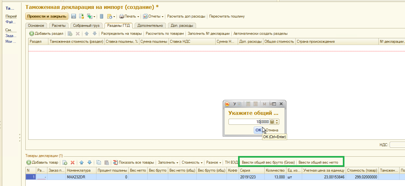Click the copy goods row icon

tap(99, 162)
